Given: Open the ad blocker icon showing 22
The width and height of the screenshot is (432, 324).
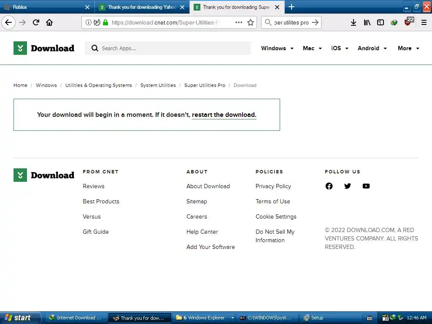Looking at the screenshot, I should pos(408,22).
